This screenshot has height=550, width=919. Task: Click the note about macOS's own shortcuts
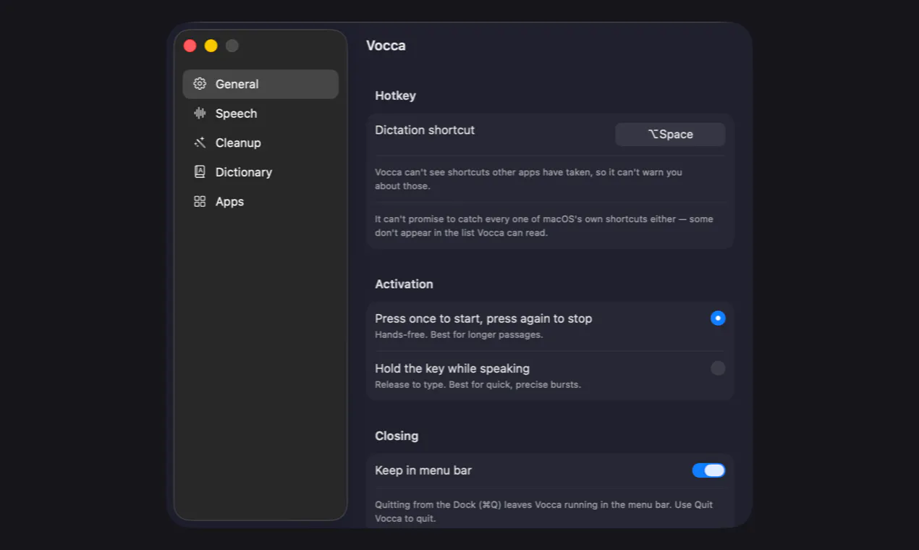click(544, 226)
